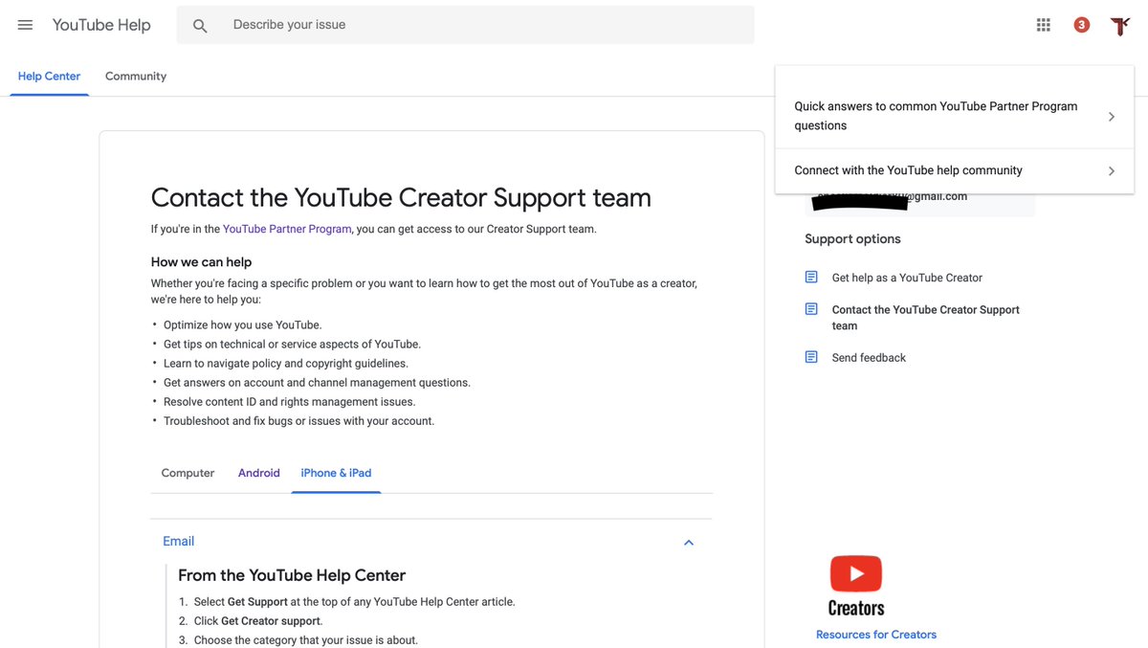The width and height of the screenshot is (1148, 648).
Task: Click Get answers on account and channel management
Action: click(317, 383)
